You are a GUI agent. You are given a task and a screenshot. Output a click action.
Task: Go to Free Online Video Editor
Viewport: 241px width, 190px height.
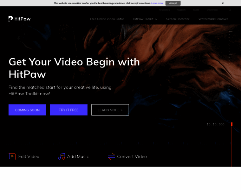pos(107,19)
